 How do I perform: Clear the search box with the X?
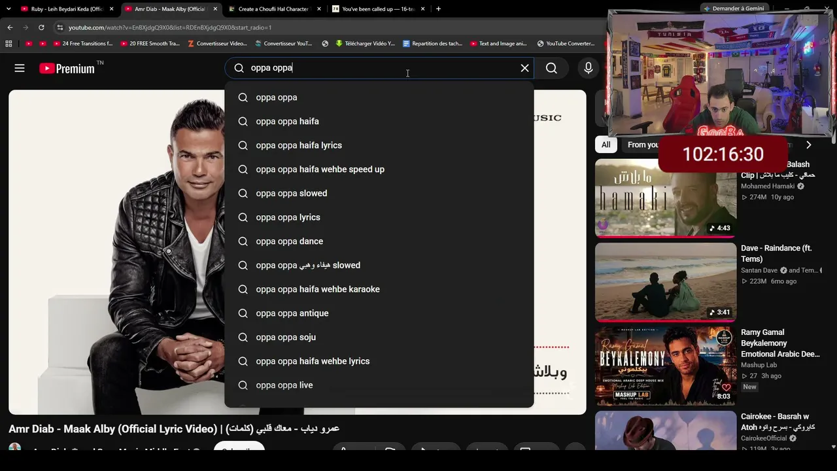point(524,68)
